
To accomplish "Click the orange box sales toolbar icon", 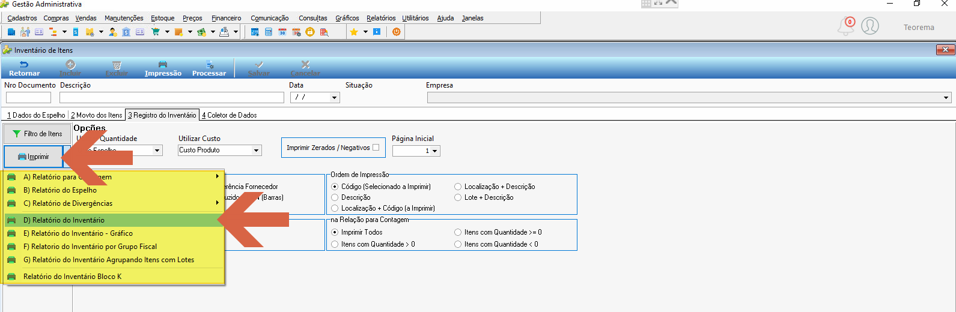I will 178,32.
